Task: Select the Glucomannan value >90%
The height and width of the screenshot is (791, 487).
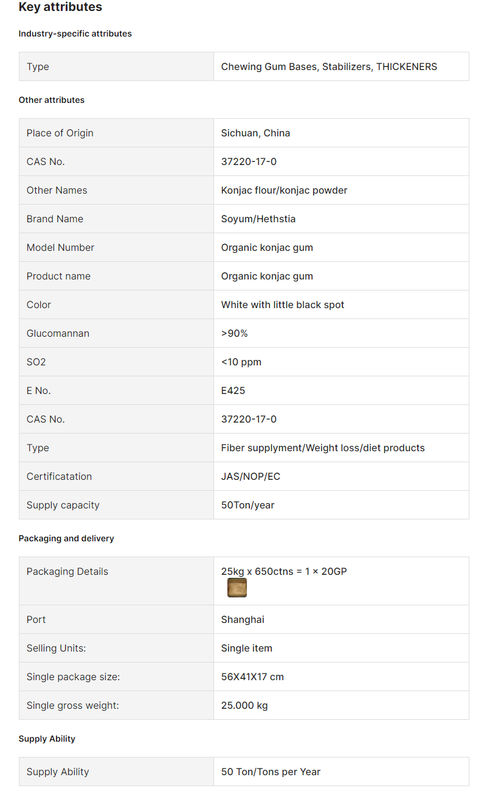Action: (235, 333)
